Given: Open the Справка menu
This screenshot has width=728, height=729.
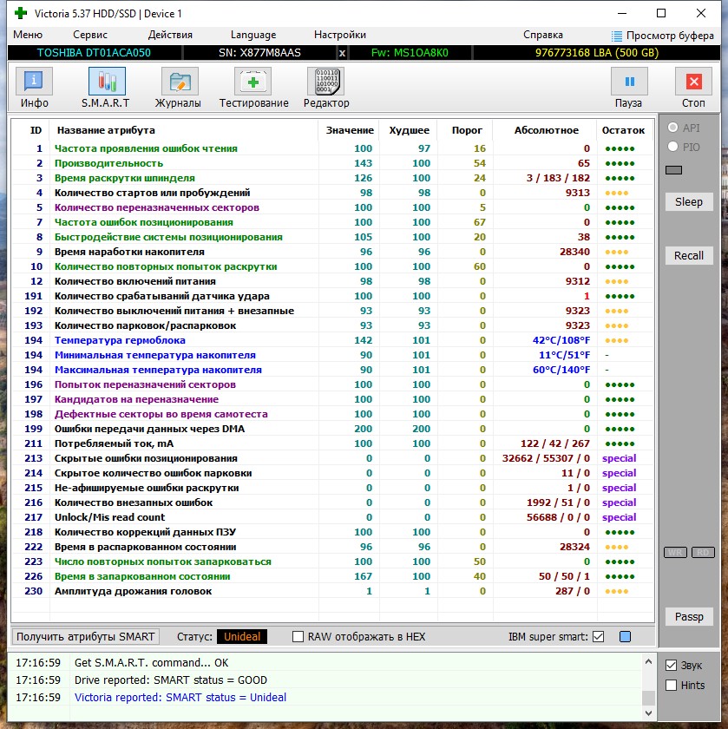Looking at the screenshot, I should pos(543,35).
